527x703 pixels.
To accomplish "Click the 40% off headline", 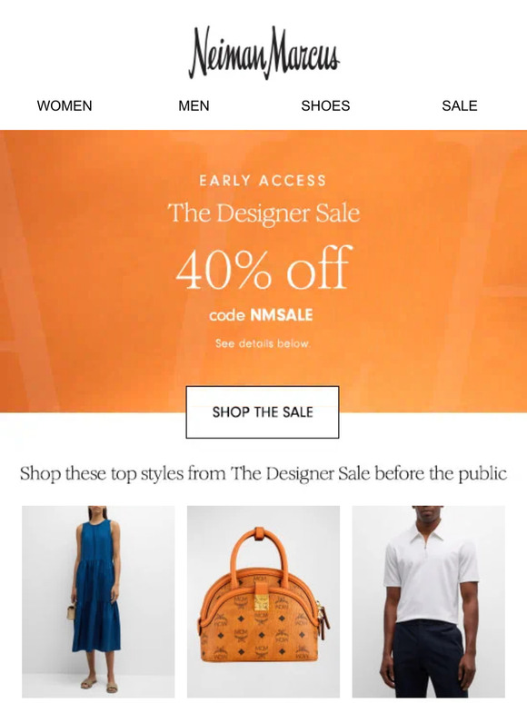I will pyautogui.click(x=263, y=268).
